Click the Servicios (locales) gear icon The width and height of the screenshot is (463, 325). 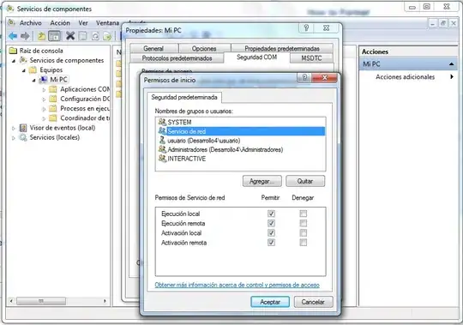[x=23, y=137]
